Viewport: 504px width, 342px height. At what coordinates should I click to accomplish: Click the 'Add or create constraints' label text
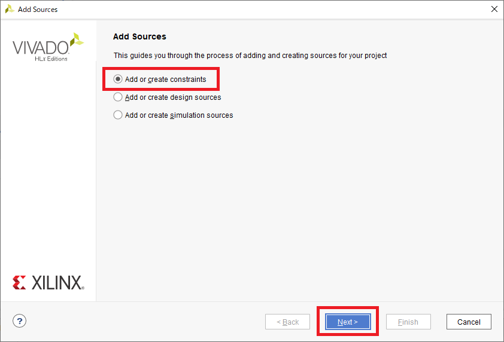tap(166, 80)
